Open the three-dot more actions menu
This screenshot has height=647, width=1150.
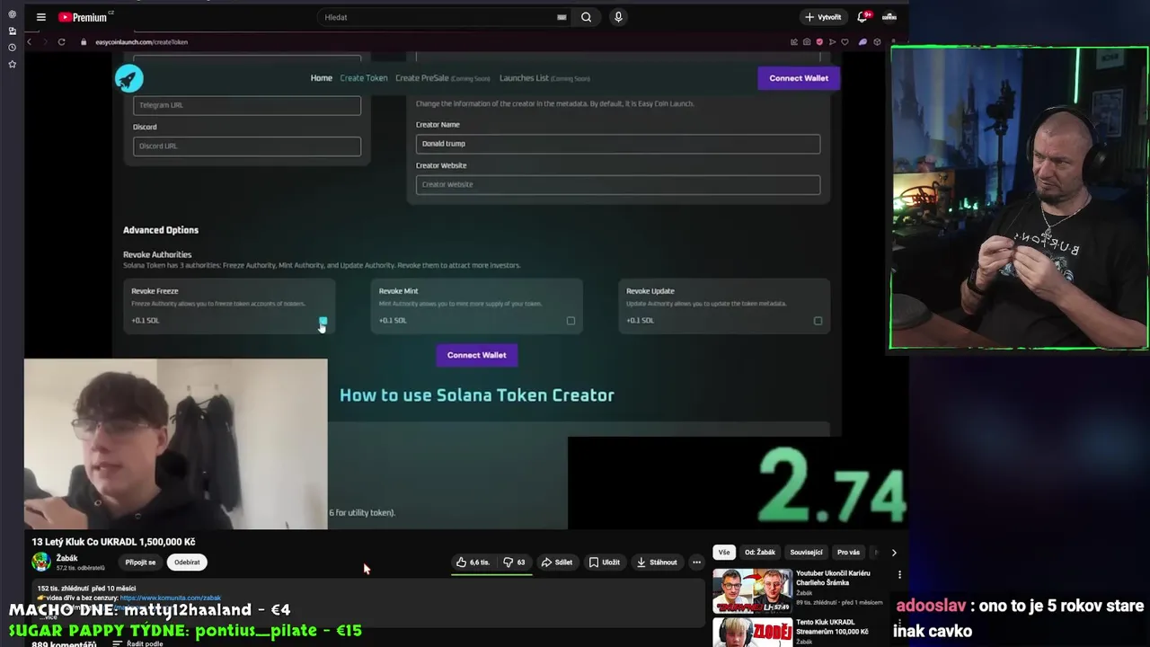(696, 563)
